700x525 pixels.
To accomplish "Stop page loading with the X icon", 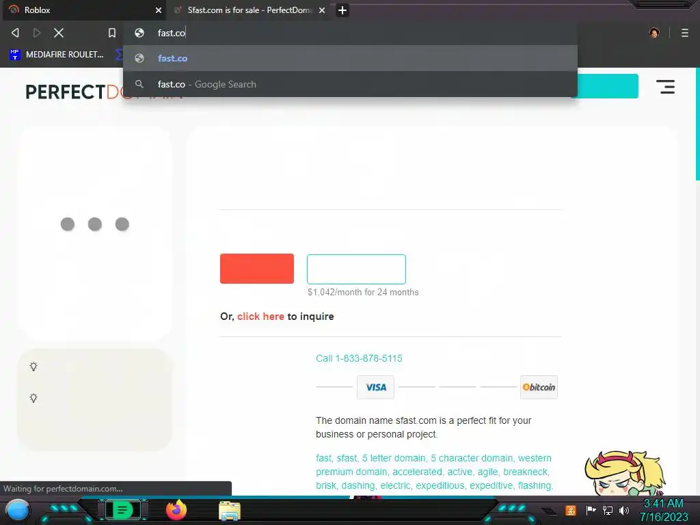I will pos(59,33).
